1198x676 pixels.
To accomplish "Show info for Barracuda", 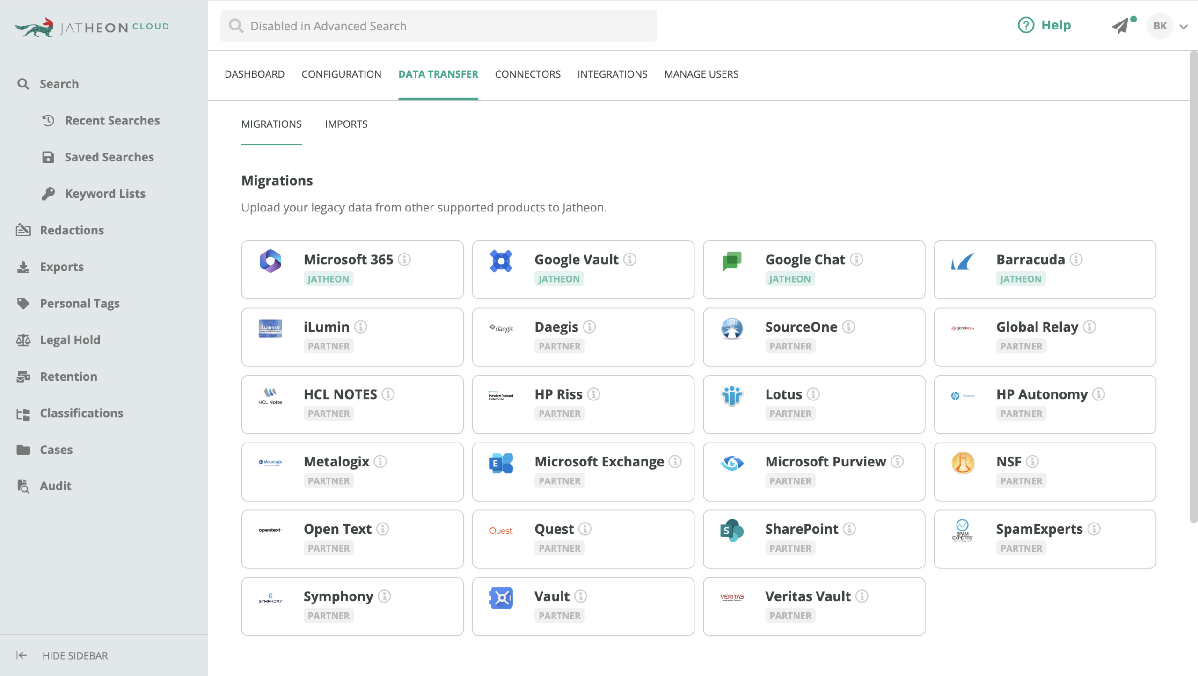I will pyautogui.click(x=1076, y=259).
